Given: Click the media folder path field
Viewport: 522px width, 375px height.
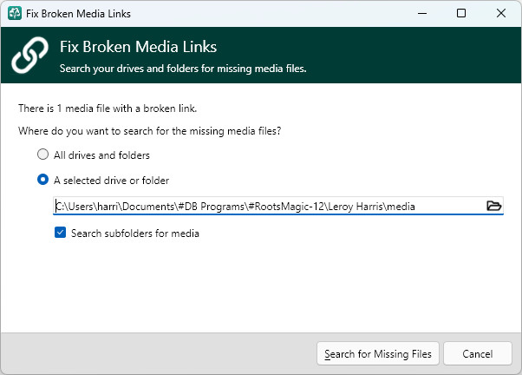Looking at the screenshot, I should point(278,206).
